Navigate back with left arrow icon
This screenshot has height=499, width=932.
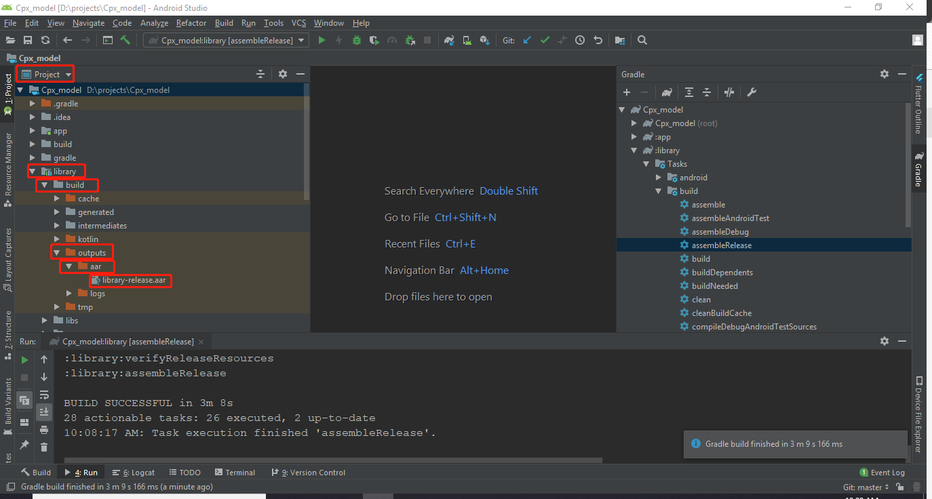67,40
